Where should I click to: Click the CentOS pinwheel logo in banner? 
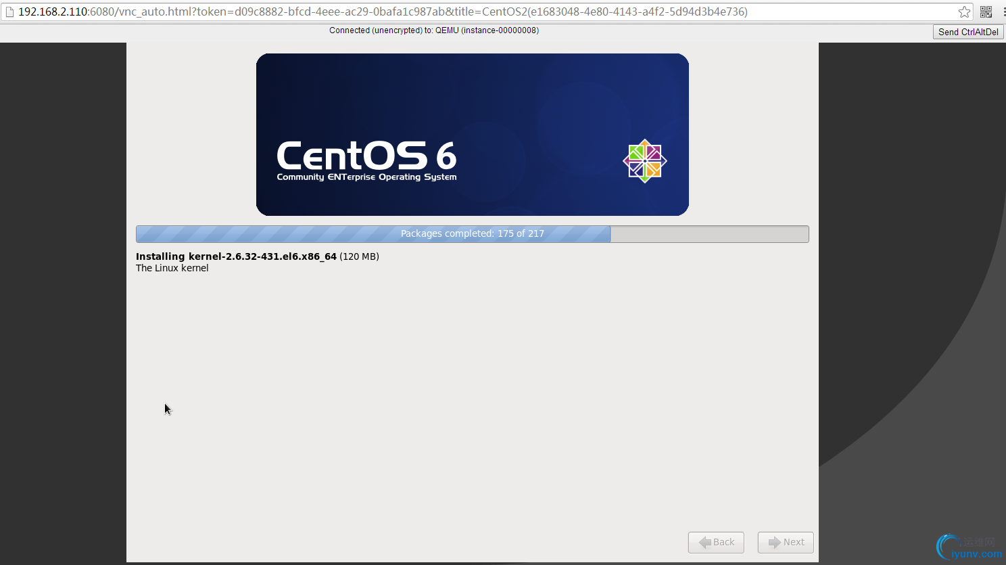644,161
